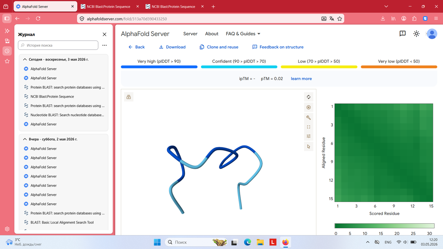The image size is (443, 249).
Task: Open viewer settings sliders icon
Action: 309,136
